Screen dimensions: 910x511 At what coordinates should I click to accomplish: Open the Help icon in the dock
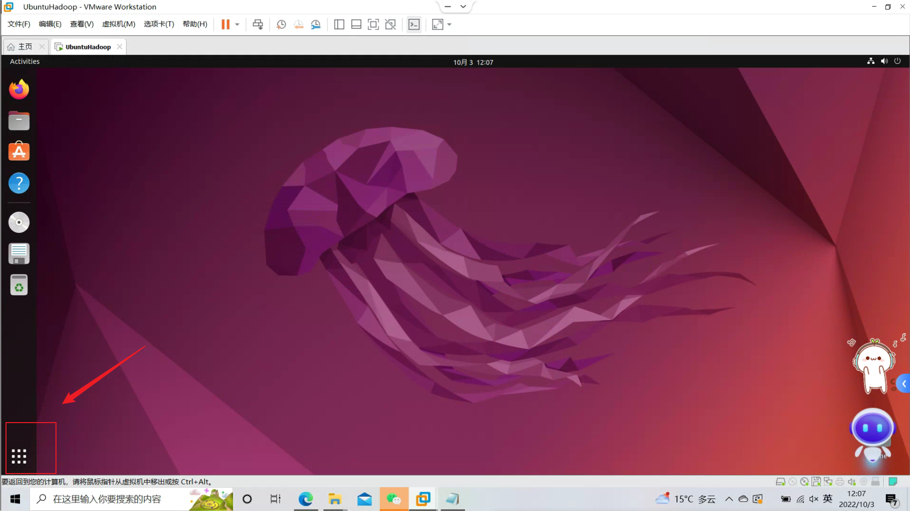(x=19, y=183)
